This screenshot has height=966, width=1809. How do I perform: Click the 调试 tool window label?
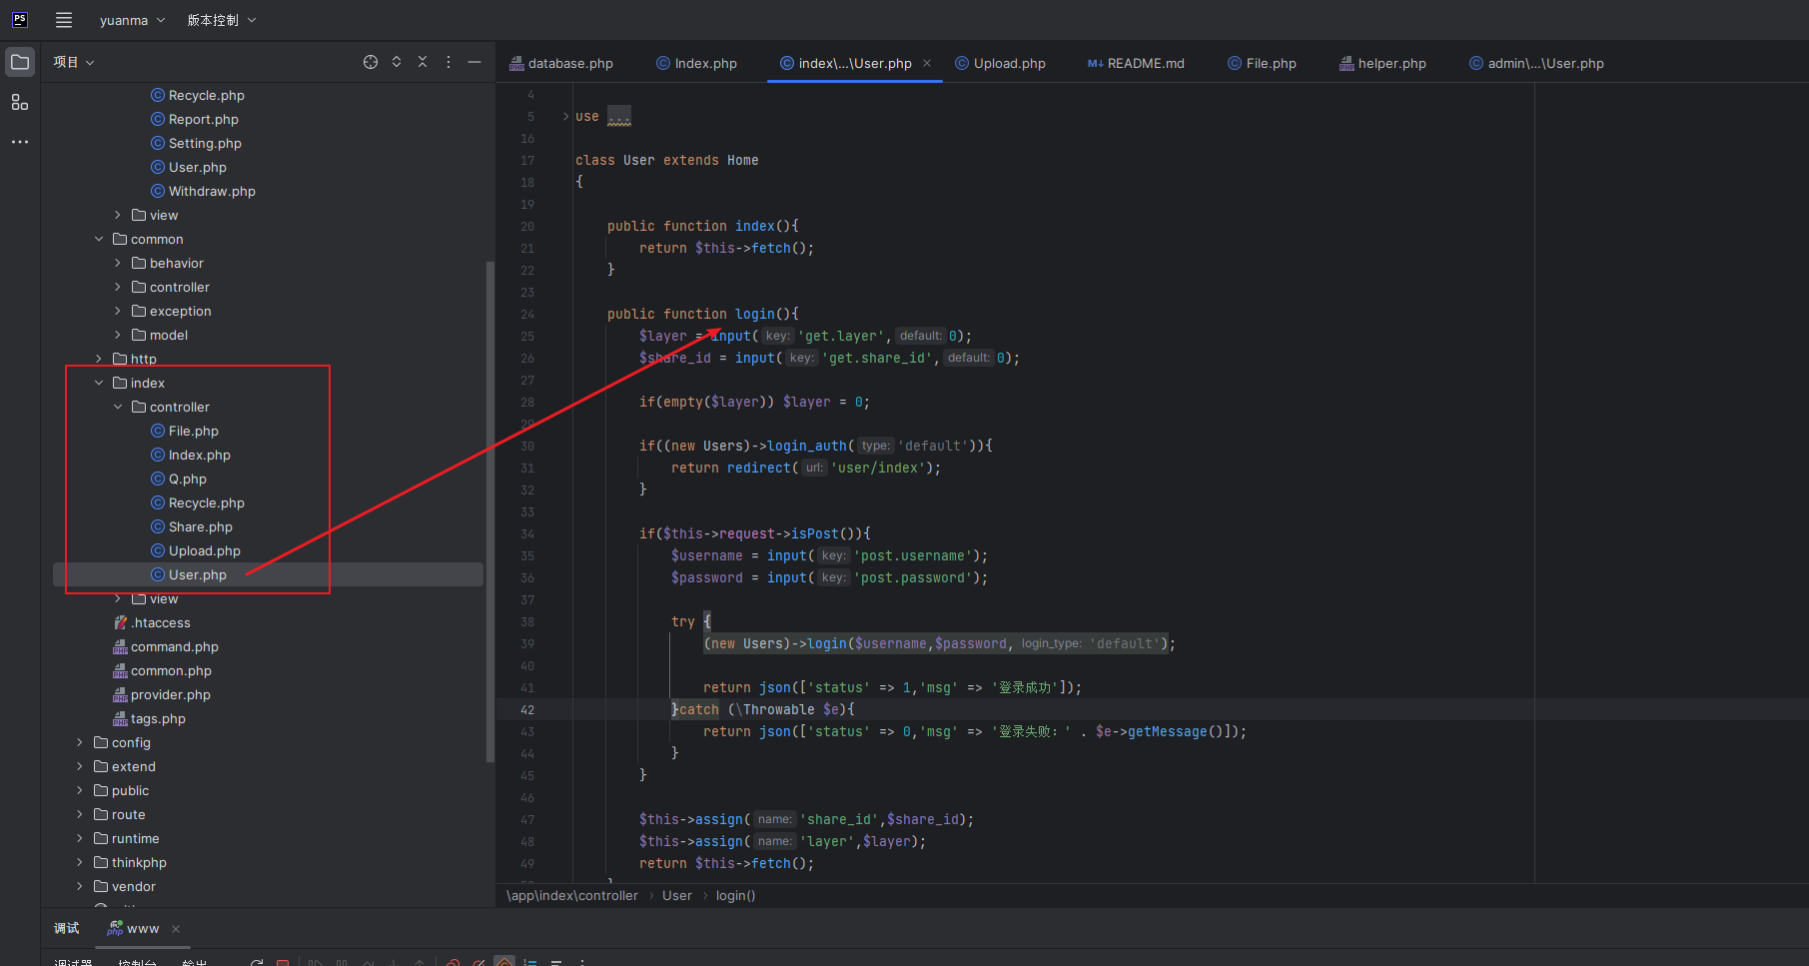[x=67, y=929]
